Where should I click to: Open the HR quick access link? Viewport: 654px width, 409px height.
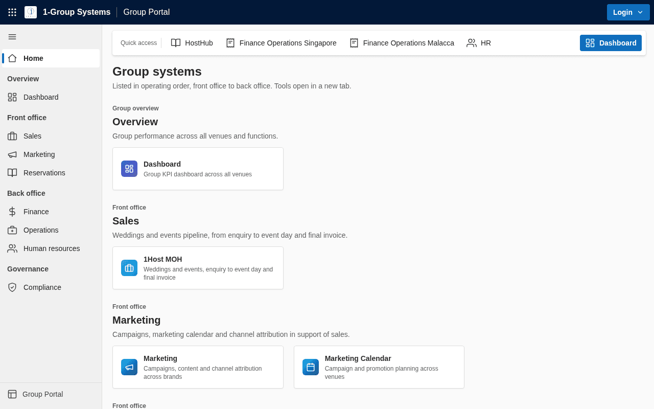[x=479, y=43]
